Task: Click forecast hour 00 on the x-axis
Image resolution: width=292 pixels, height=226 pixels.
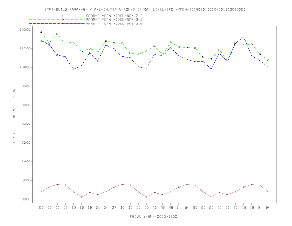Action: [41, 208]
